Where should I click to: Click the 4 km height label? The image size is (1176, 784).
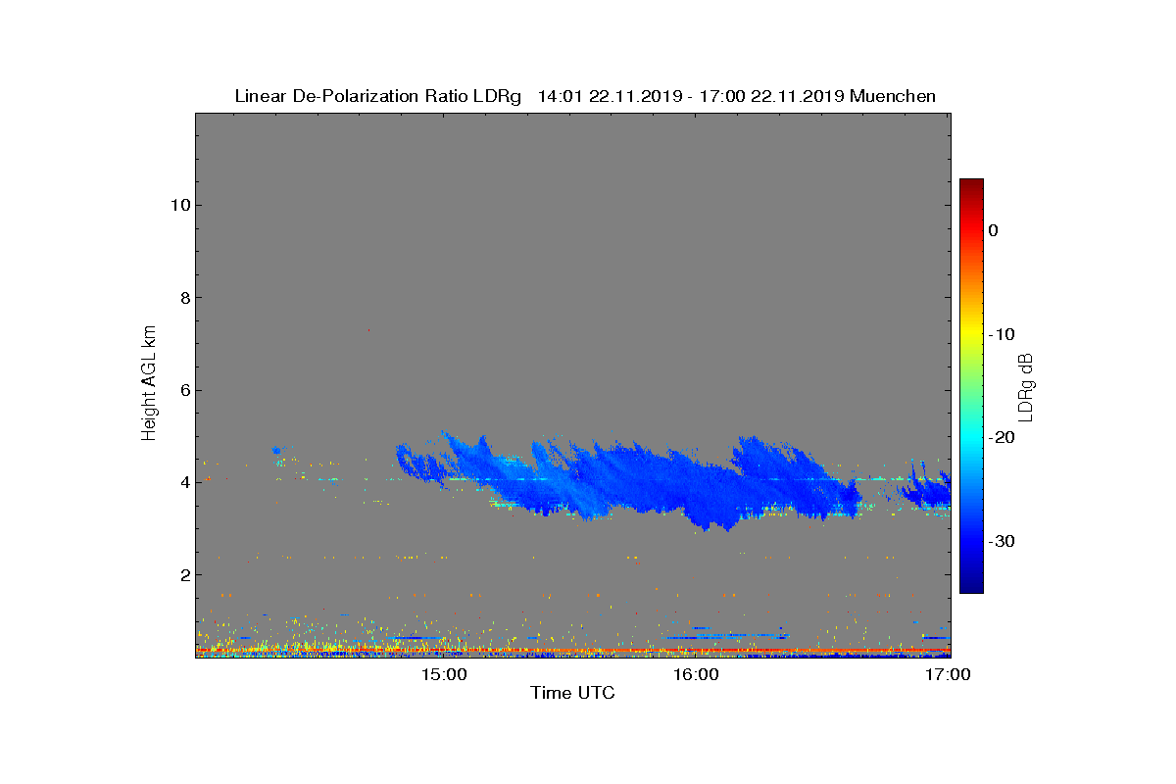(x=184, y=482)
